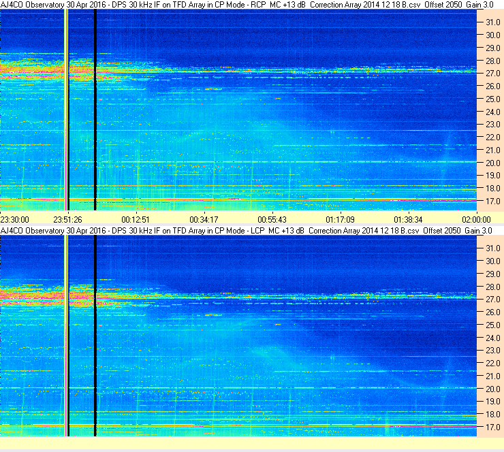Click the 19.0 frequency label on RCP chart
The height and width of the screenshot is (452, 504).
[x=493, y=176]
